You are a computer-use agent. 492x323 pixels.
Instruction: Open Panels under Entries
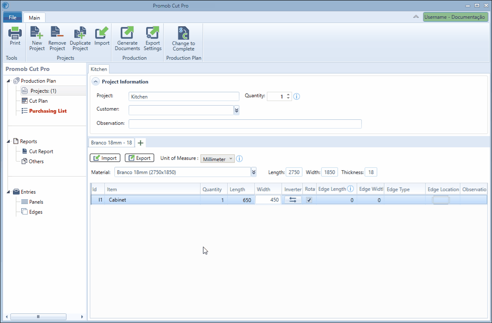click(36, 202)
